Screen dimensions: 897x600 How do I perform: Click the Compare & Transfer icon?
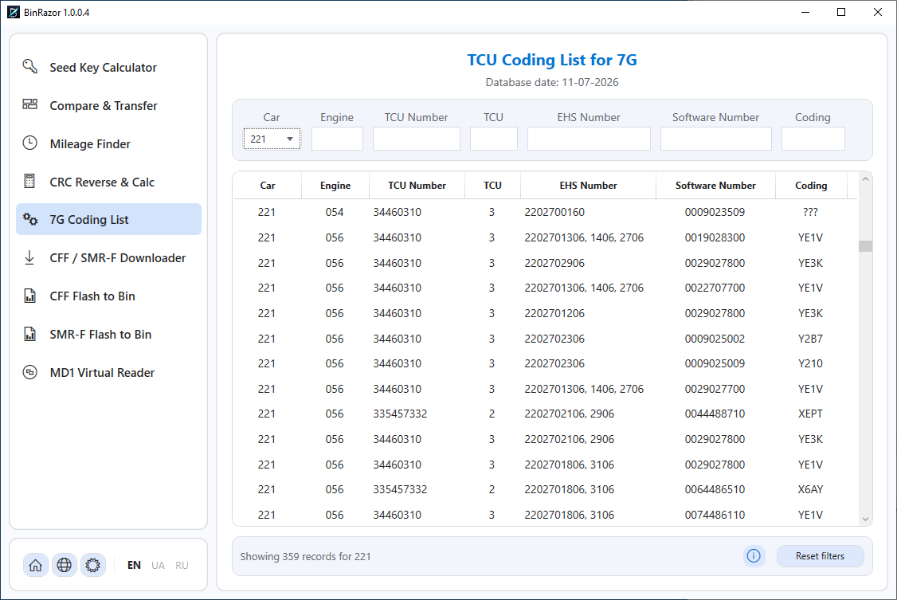click(29, 104)
